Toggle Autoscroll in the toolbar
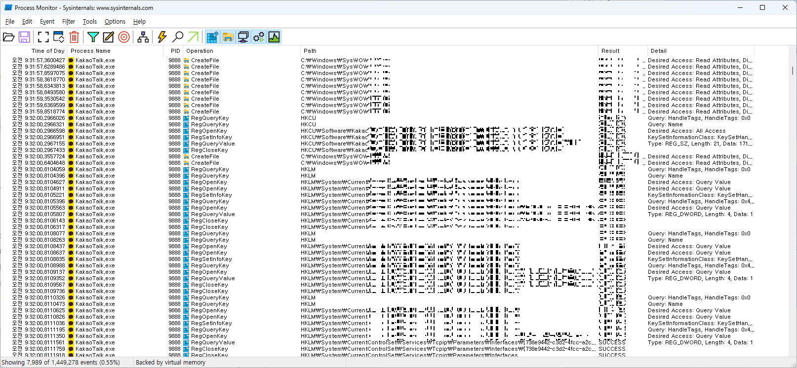Viewport: 797px width, 368px height. (59, 37)
